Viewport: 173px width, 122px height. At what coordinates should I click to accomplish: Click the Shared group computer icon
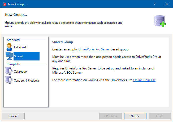[x=9, y=56]
